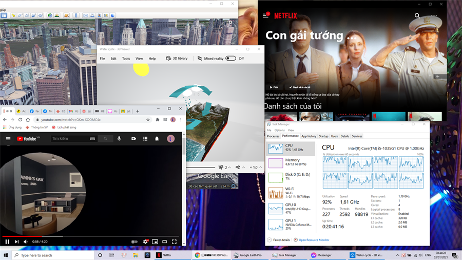The width and height of the screenshot is (462, 260).
Task: Switch to Task Manager Details tab
Action: pyautogui.click(x=345, y=136)
